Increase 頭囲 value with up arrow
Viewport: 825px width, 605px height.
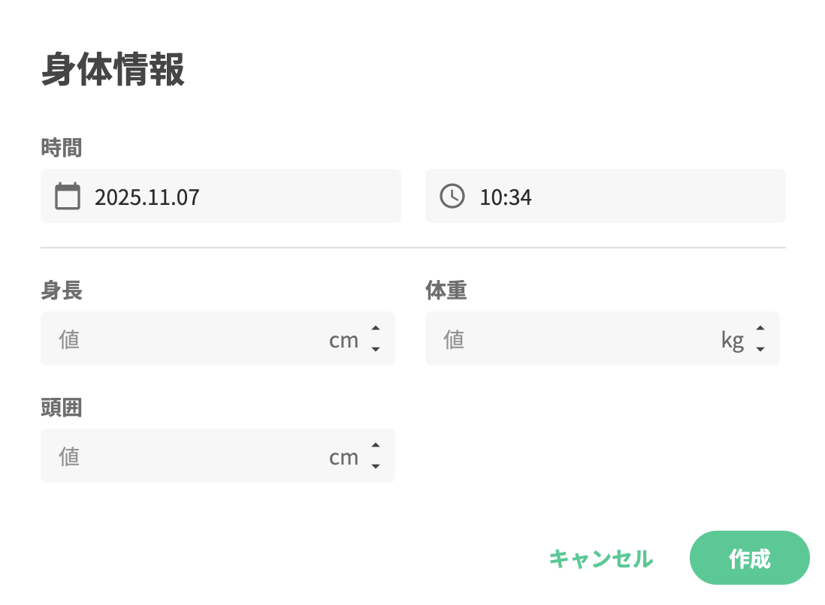[x=376, y=445]
